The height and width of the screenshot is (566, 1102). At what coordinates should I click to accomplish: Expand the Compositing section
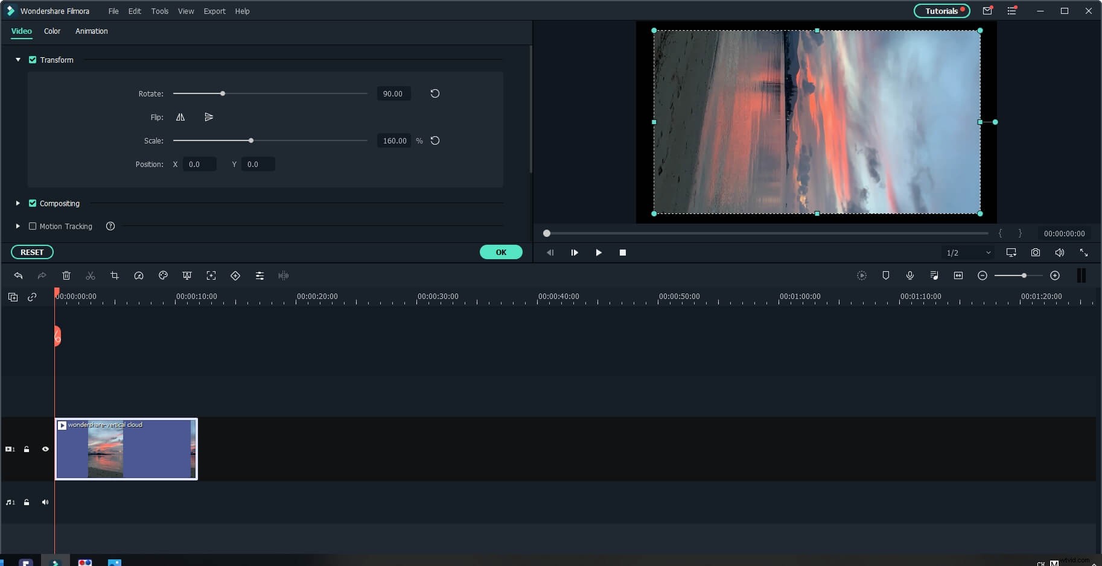(x=18, y=203)
